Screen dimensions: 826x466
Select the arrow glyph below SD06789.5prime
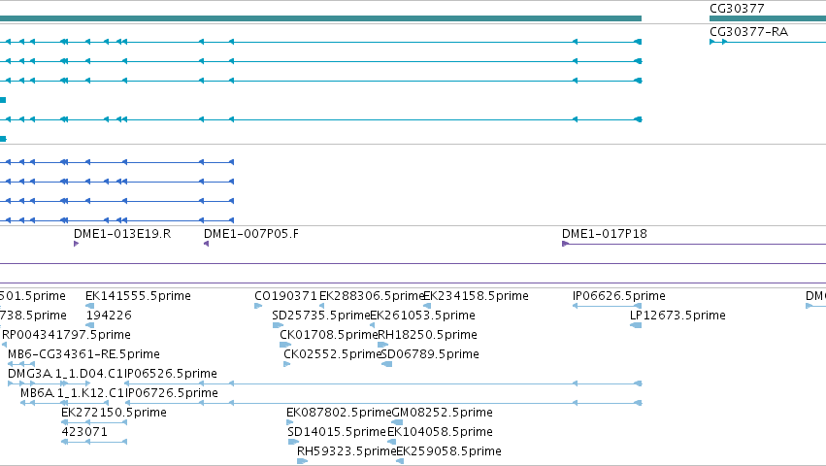click(x=386, y=364)
